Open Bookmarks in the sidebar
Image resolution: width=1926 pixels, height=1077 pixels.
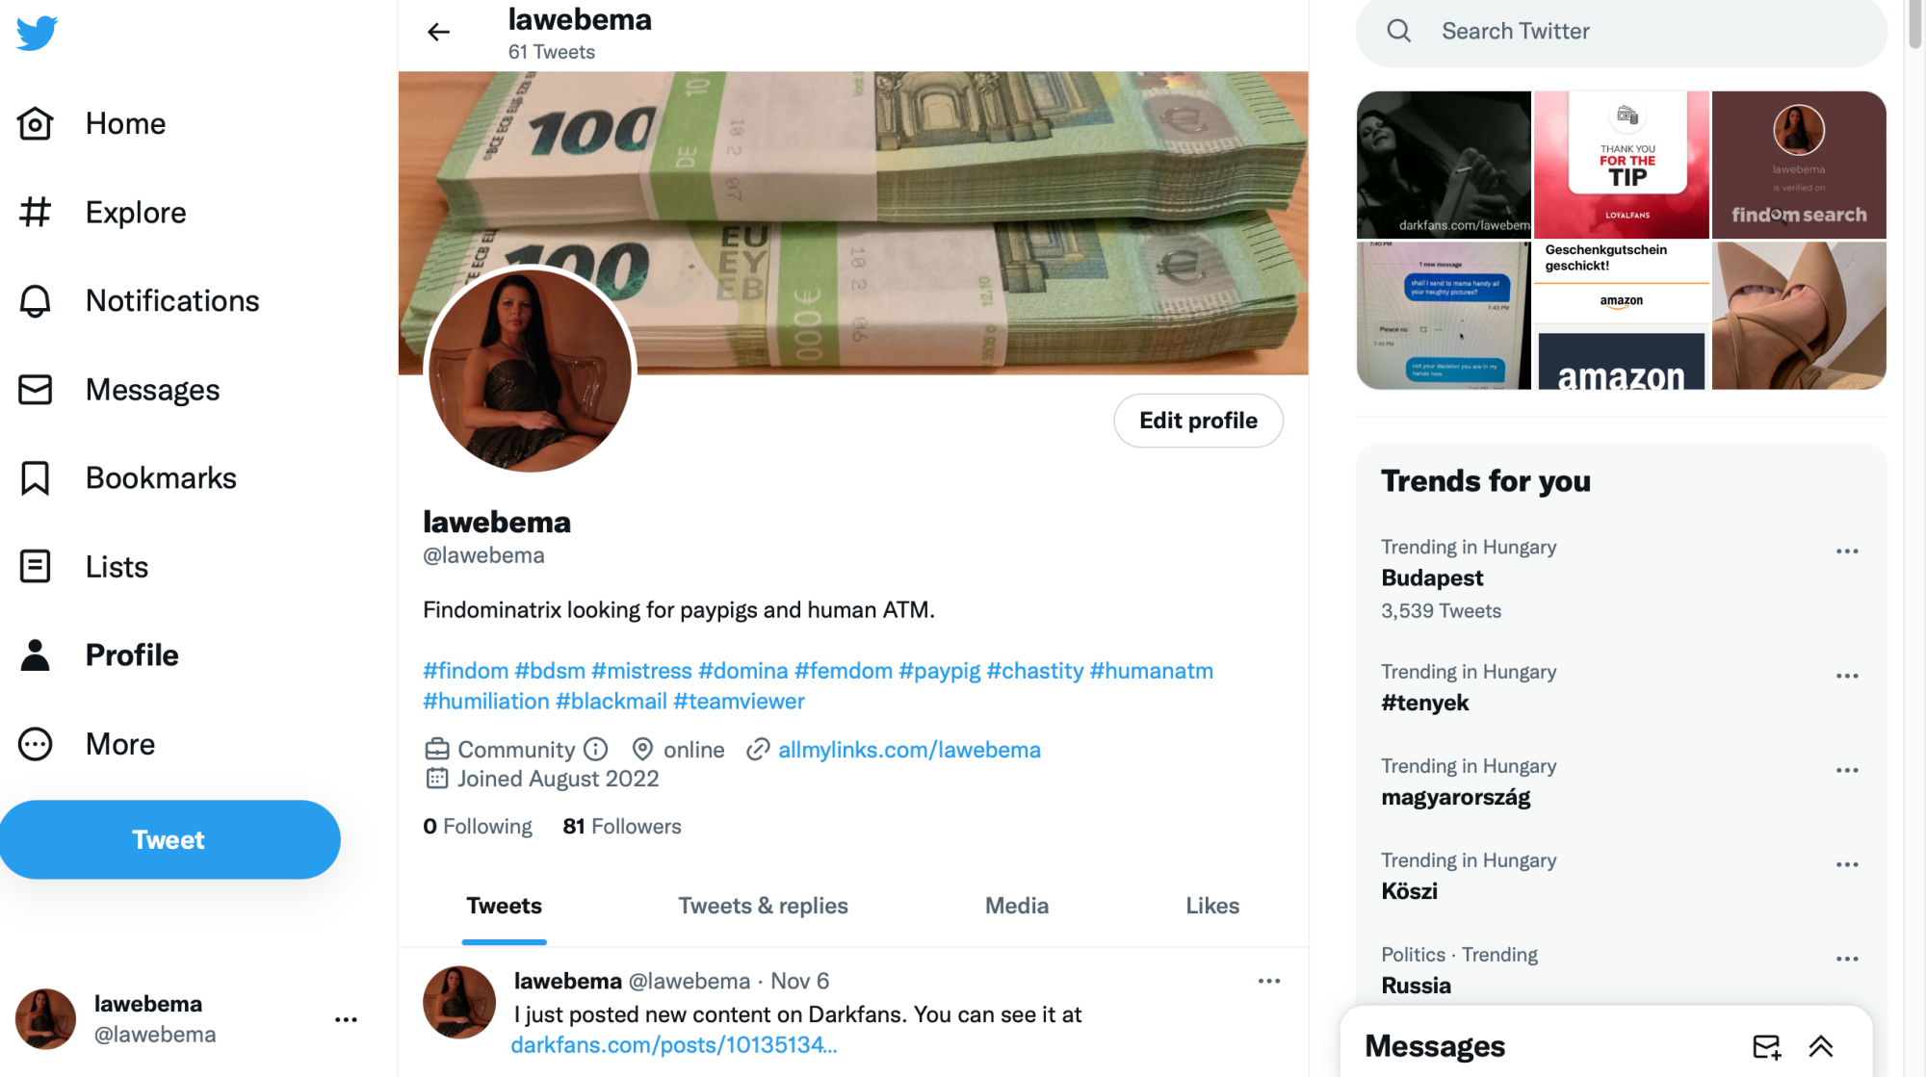tap(127, 478)
